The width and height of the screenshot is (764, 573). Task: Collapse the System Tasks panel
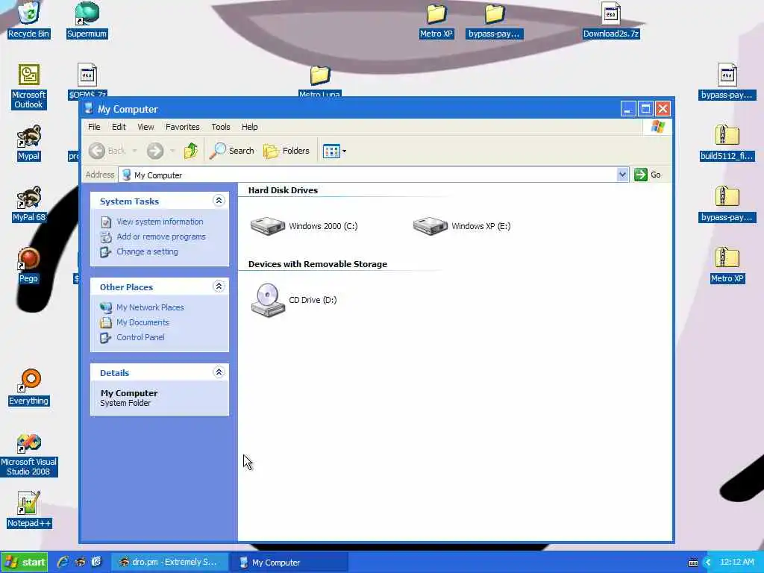219,201
